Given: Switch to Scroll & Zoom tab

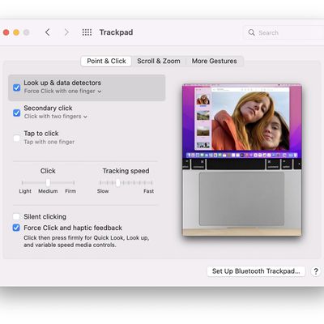Looking at the screenshot, I should pyautogui.click(x=159, y=61).
